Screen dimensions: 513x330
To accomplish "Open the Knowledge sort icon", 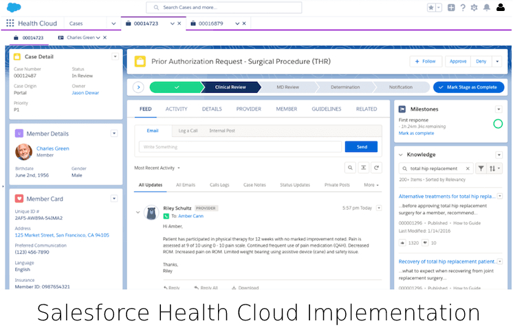I will tap(494, 168).
